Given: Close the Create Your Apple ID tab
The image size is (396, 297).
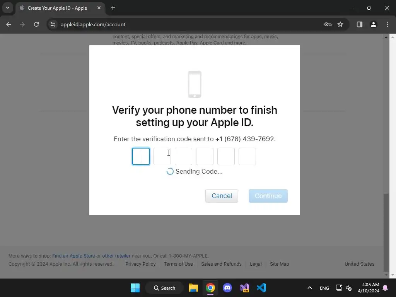Looking at the screenshot, I should (99, 8).
